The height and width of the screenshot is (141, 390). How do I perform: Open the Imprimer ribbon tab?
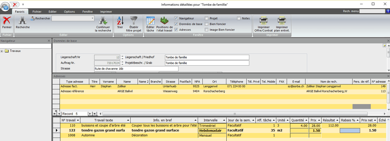point(106,12)
